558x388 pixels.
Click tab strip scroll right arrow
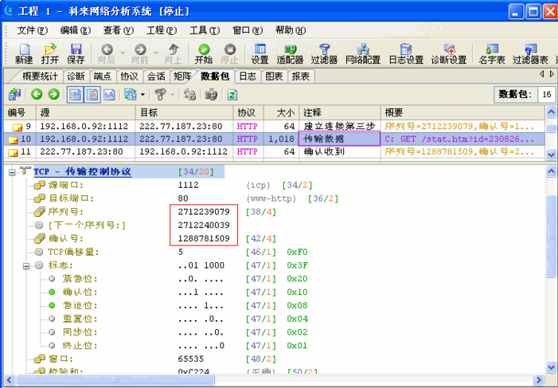[x=552, y=74]
